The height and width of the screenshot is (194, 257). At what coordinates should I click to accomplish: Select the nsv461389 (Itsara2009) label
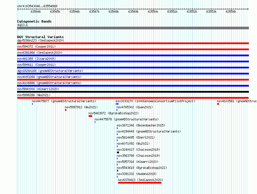[x=36, y=59]
